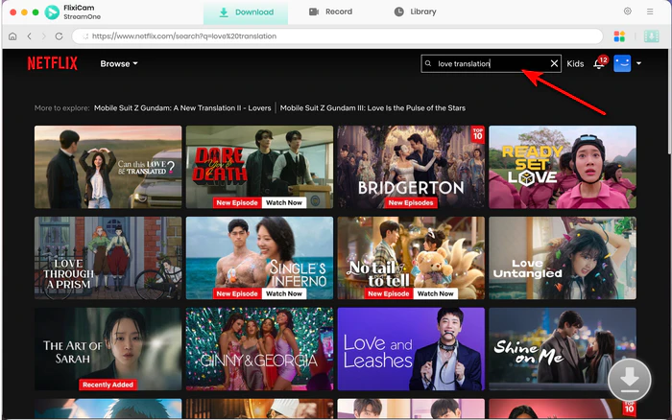
Task: Switch to the Download tab
Action: coord(246,12)
